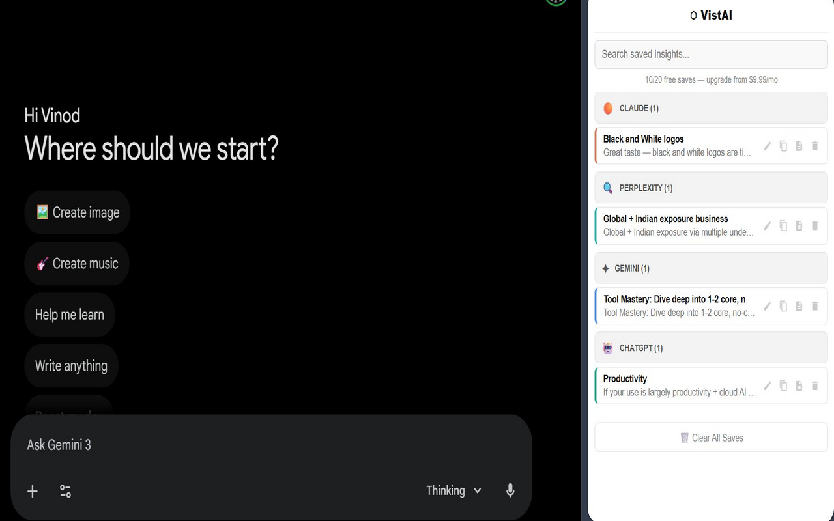Open document icon for Global + Indian exposure
The height and width of the screenshot is (521, 834).
(x=799, y=226)
